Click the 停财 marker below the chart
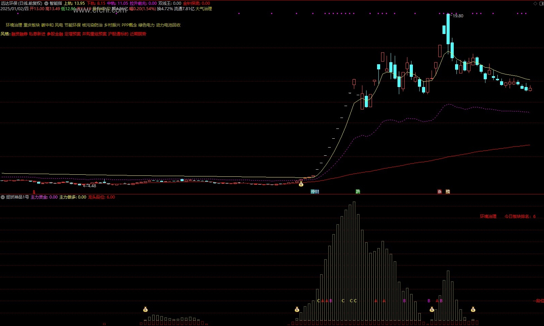The height and width of the screenshot is (326, 544). tap(315, 192)
